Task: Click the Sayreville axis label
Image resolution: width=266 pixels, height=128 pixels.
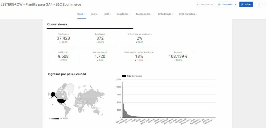Action: 178,122
